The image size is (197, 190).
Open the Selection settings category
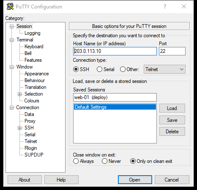point(33,94)
